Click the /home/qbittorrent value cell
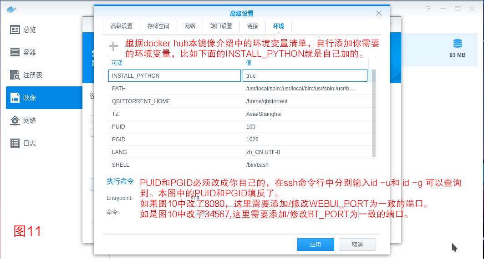This screenshot has width=484, height=259. 267,101
